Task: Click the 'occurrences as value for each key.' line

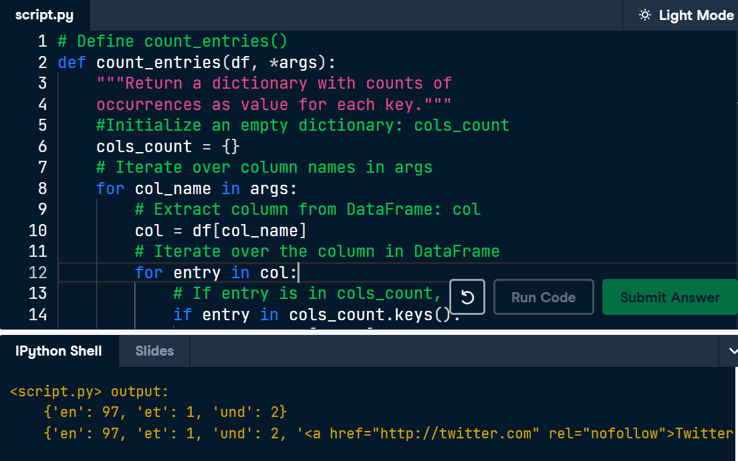Action: [274, 104]
